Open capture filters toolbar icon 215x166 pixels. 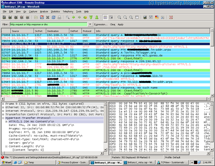[x=145, y=17]
